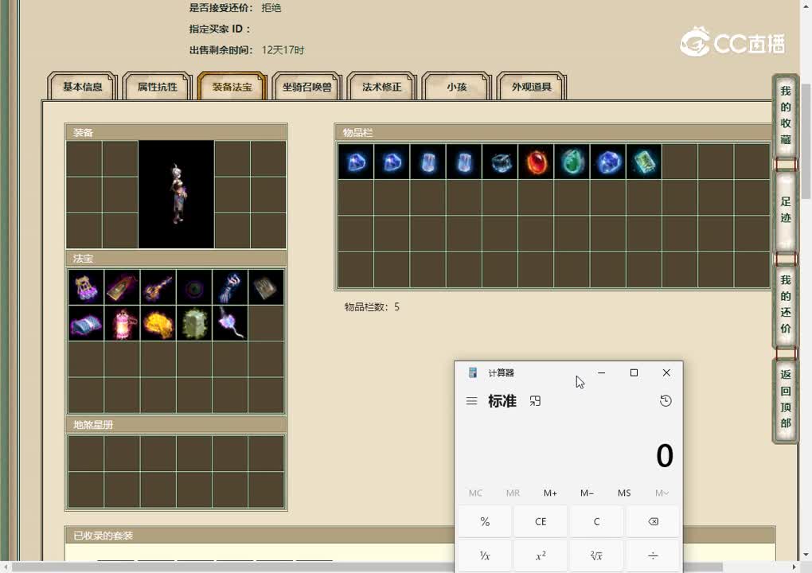Click the second blue gem in inventory
The width and height of the screenshot is (812, 573).
(x=392, y=162)
